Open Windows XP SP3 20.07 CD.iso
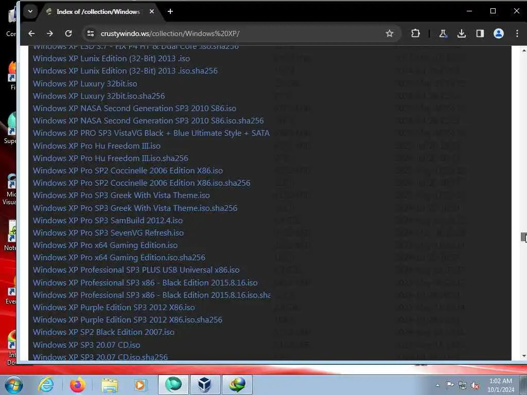527x395 pixels. point(86,345)
